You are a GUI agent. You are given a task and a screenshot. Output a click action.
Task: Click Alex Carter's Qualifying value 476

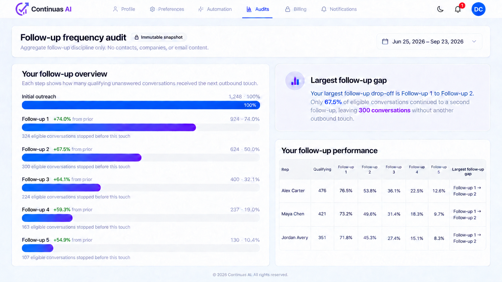(322, 191)
